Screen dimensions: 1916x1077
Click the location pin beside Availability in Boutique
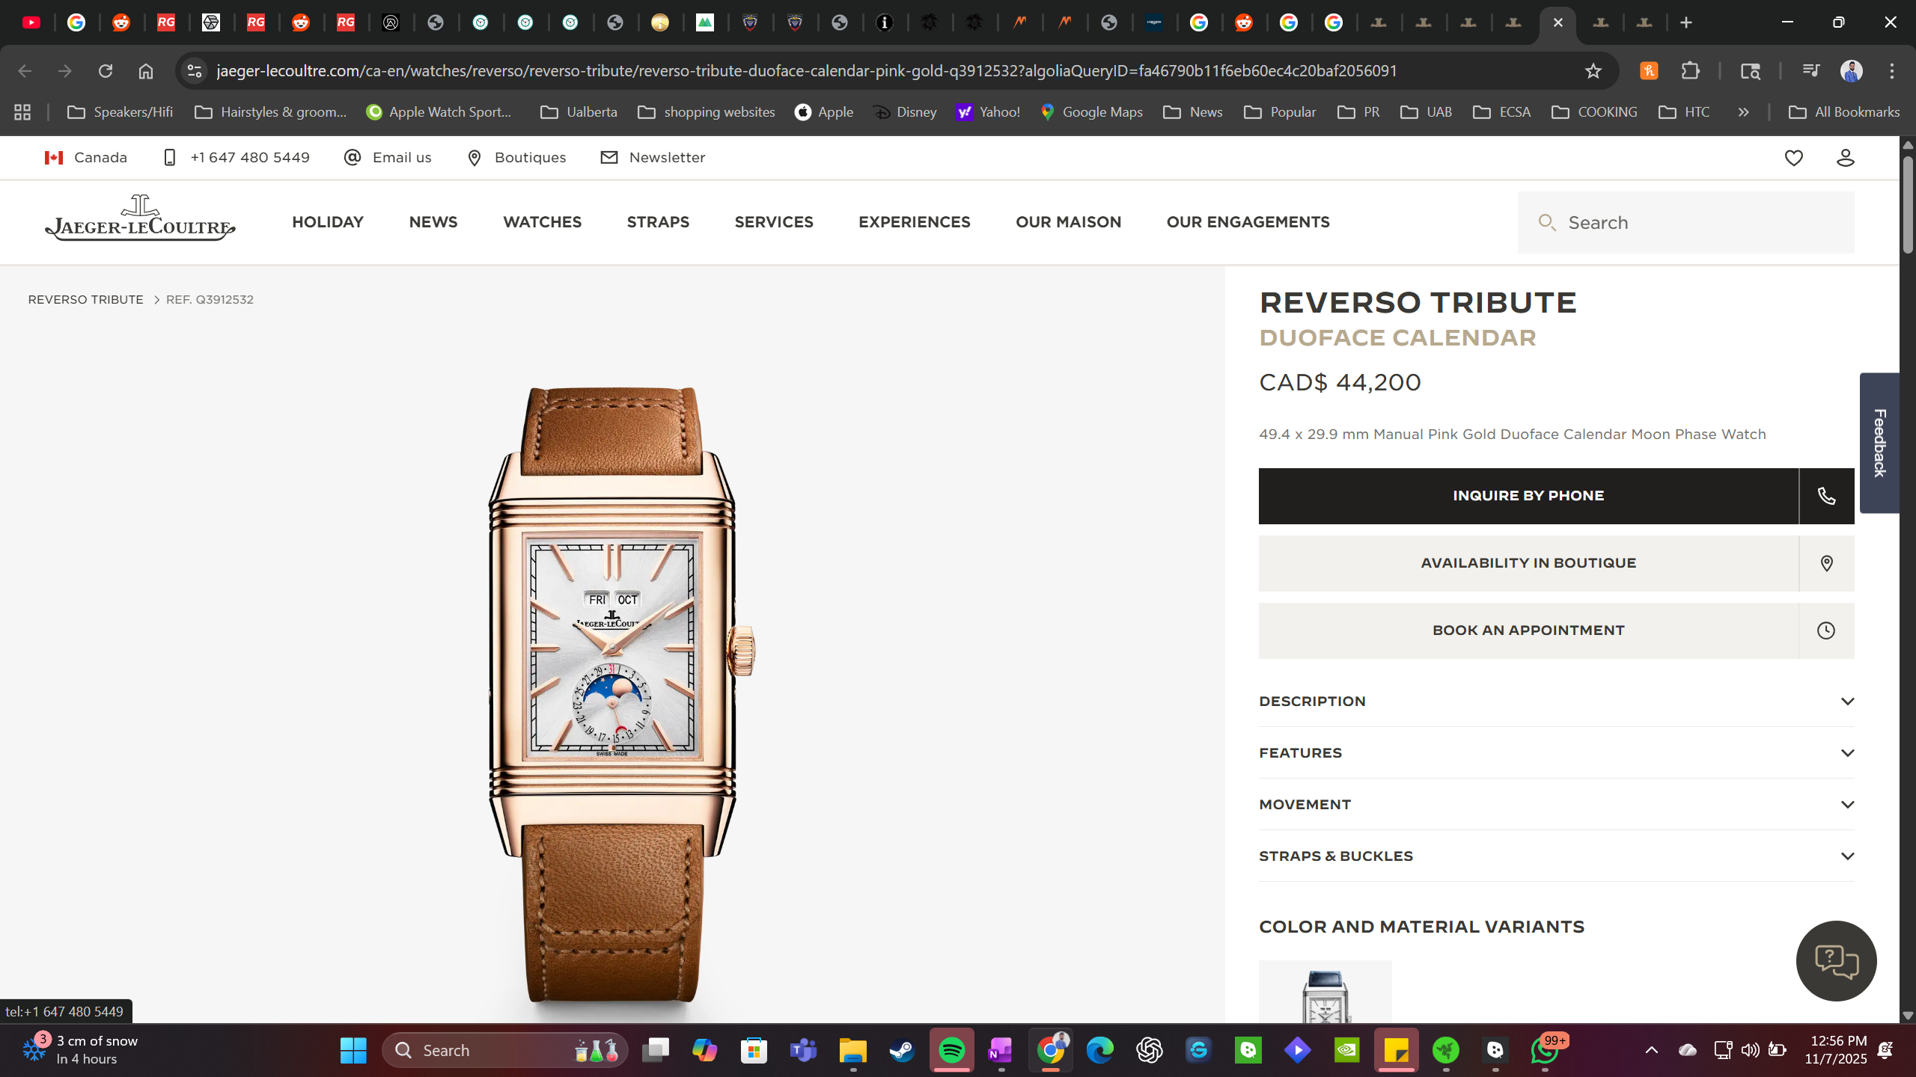[x=1826, y=563]
